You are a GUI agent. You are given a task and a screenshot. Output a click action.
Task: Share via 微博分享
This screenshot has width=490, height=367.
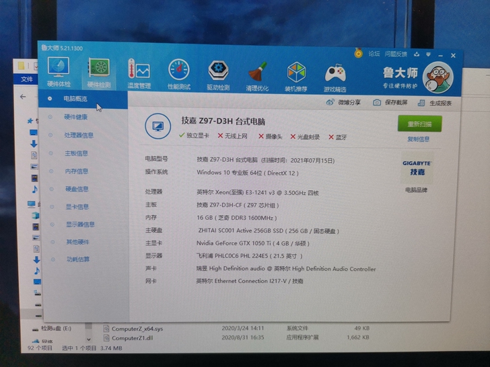click(343, 102)
